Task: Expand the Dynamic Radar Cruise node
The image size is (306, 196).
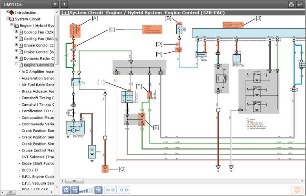Action: (16, 58)
